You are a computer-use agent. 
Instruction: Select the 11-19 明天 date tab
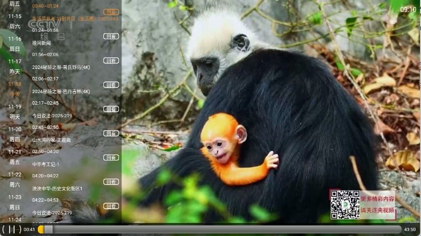click(15, 112)
